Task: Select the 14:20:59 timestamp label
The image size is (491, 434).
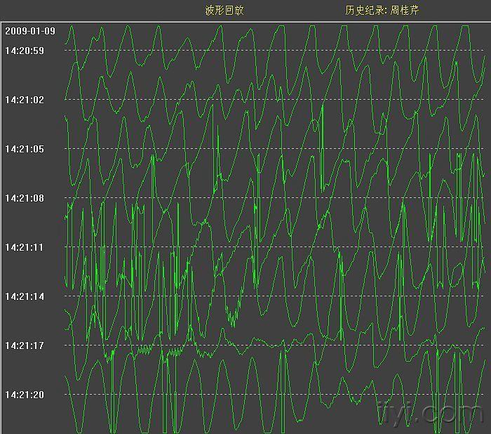Action: click(x=25, y=51)
